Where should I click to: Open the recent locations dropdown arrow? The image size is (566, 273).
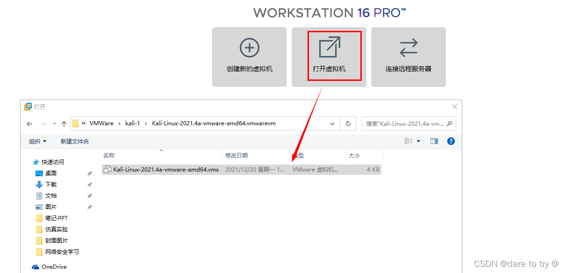click(x=54, y=124)
